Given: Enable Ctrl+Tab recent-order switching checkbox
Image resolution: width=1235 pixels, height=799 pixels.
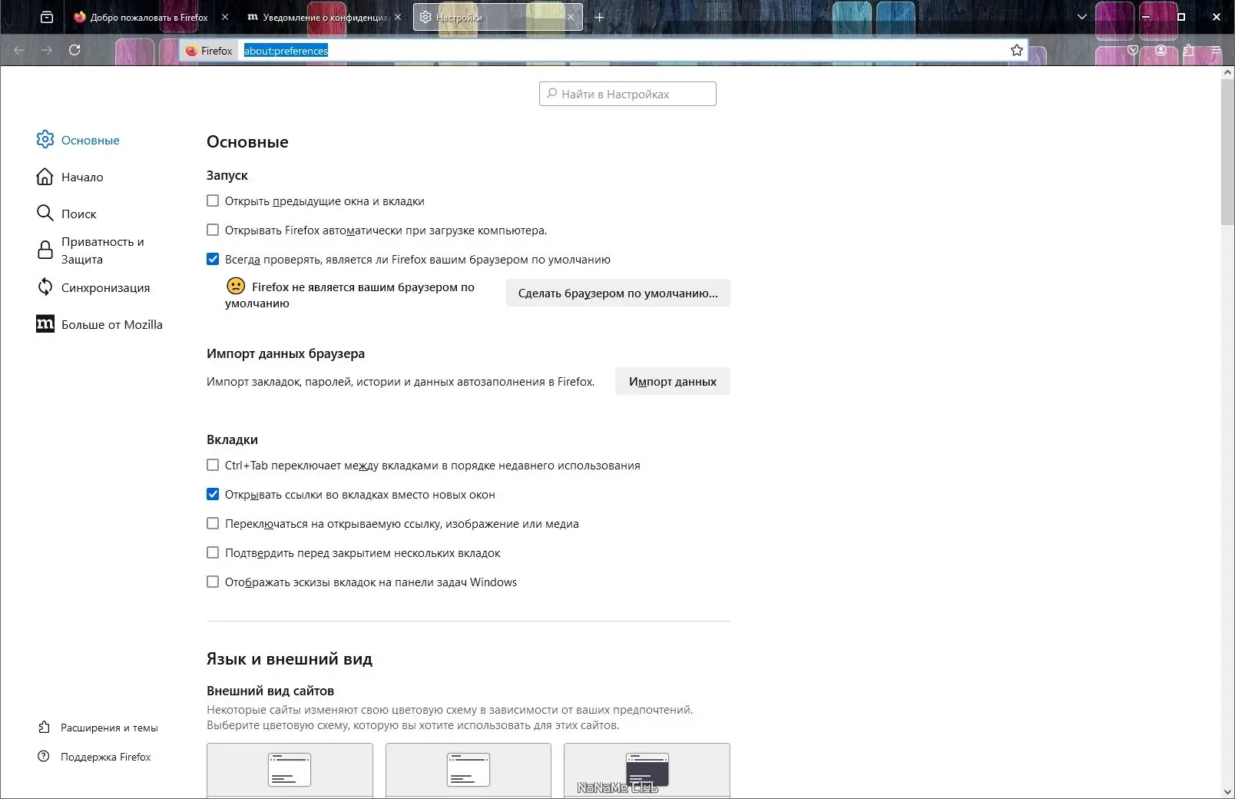Looking at the screenshot, I should pos(213,465).
